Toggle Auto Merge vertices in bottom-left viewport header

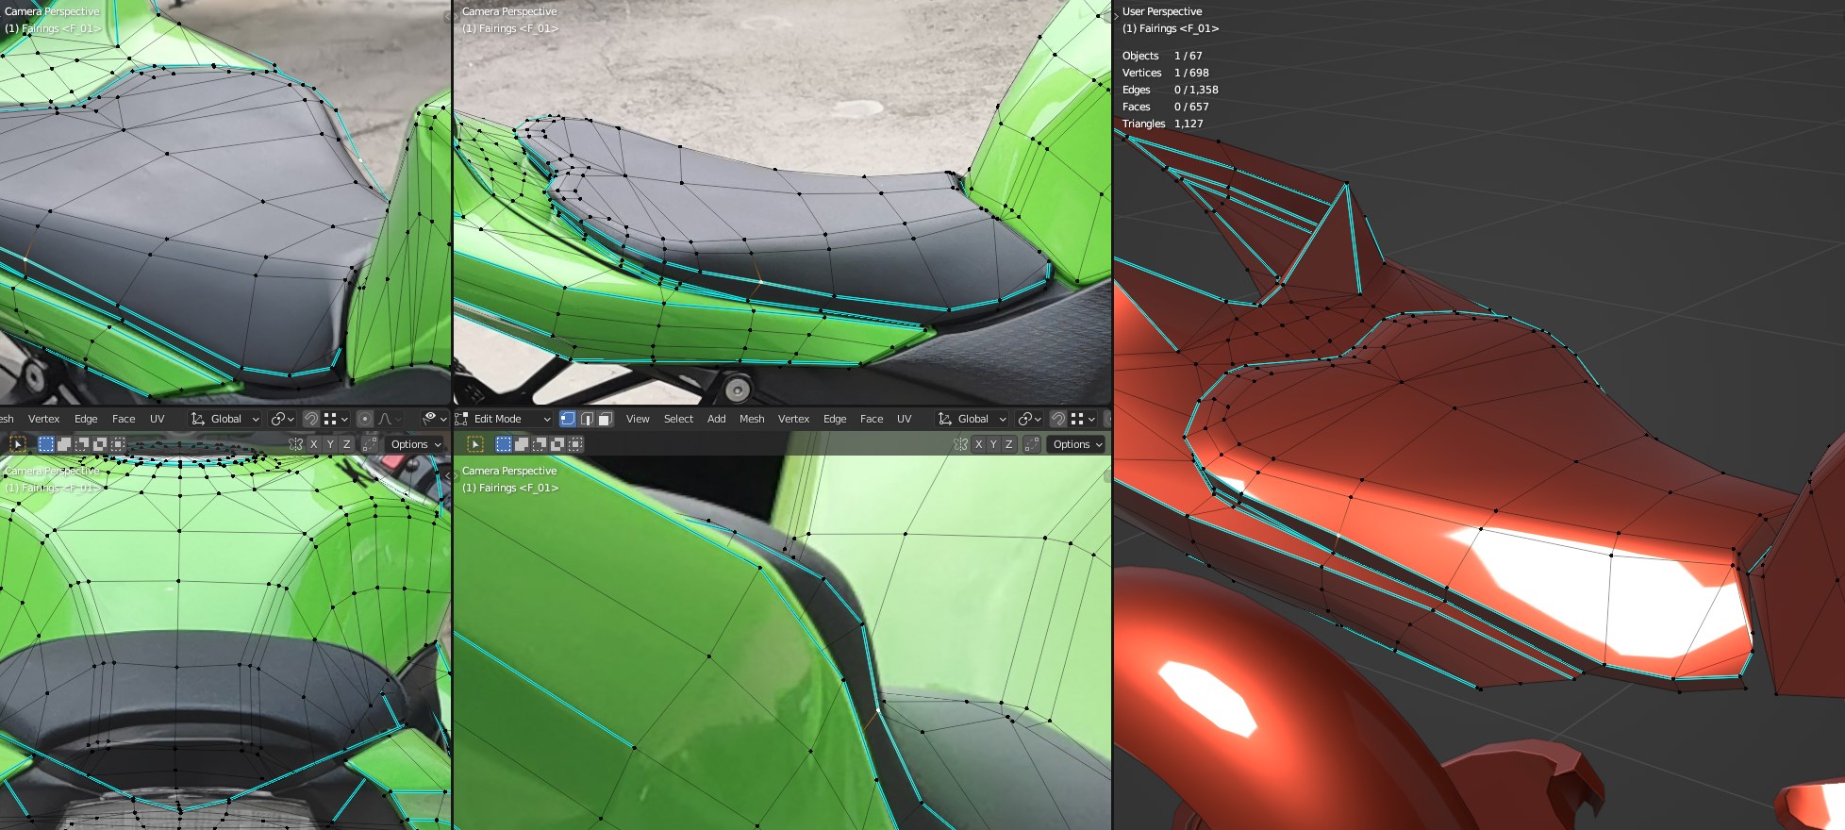click(370, 444)
